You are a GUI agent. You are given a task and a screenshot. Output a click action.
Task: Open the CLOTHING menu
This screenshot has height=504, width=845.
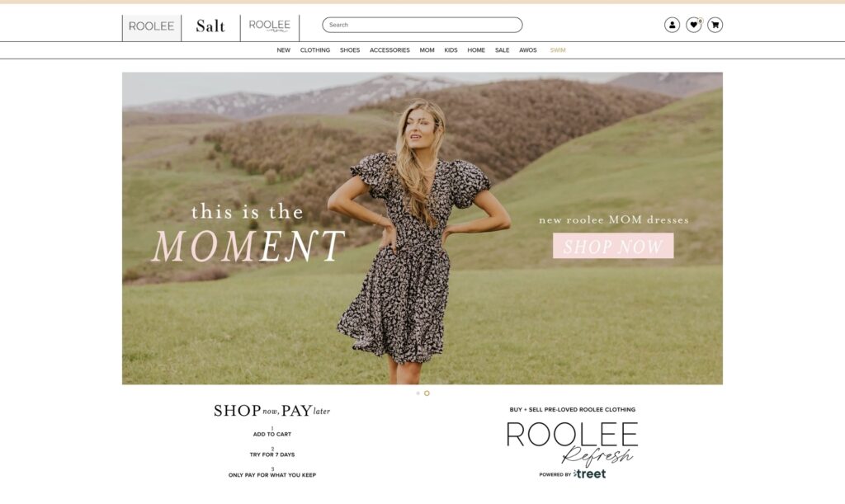pos(315,50)
